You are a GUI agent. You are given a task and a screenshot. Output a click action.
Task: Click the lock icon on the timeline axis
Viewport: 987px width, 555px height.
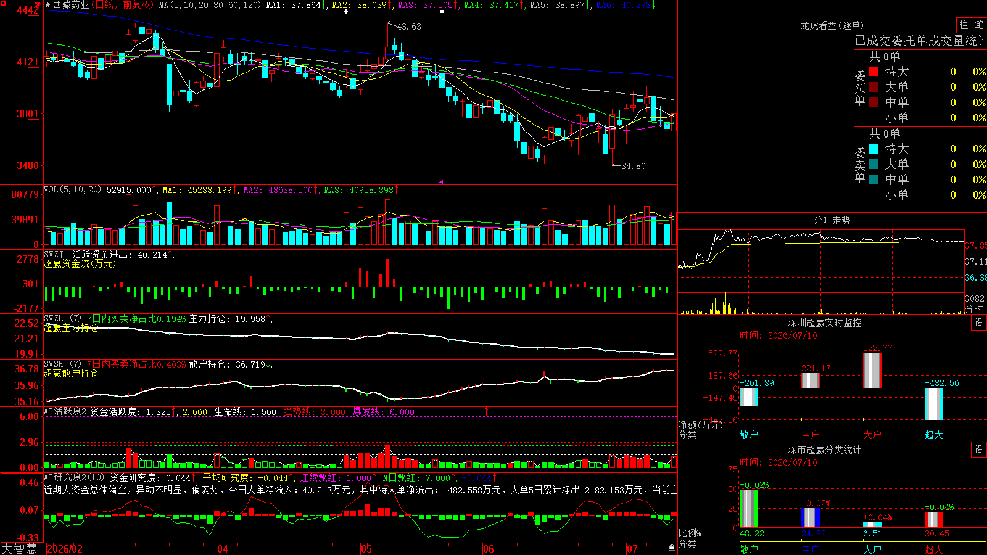click(672, 548)
